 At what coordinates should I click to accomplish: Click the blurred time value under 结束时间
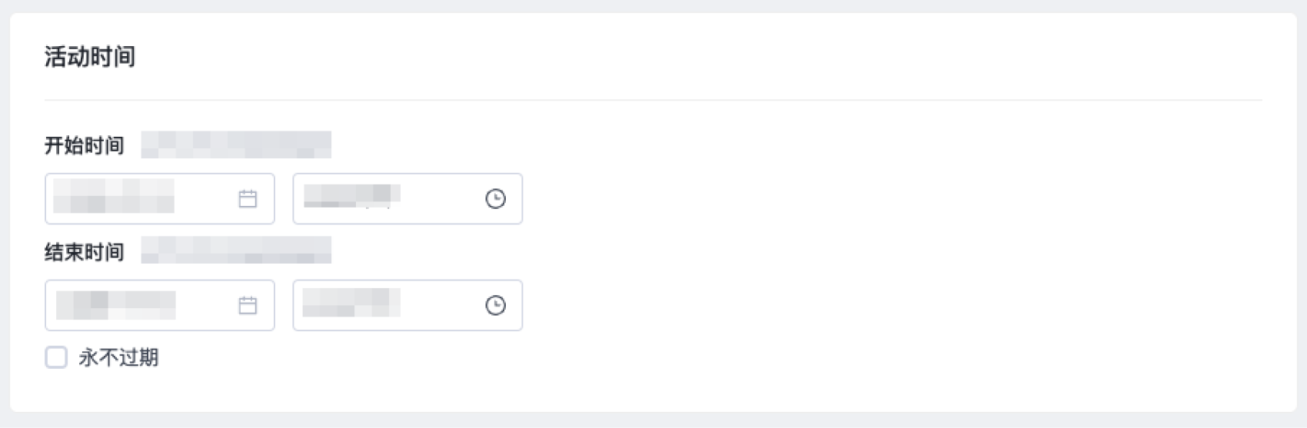point(351,303)
